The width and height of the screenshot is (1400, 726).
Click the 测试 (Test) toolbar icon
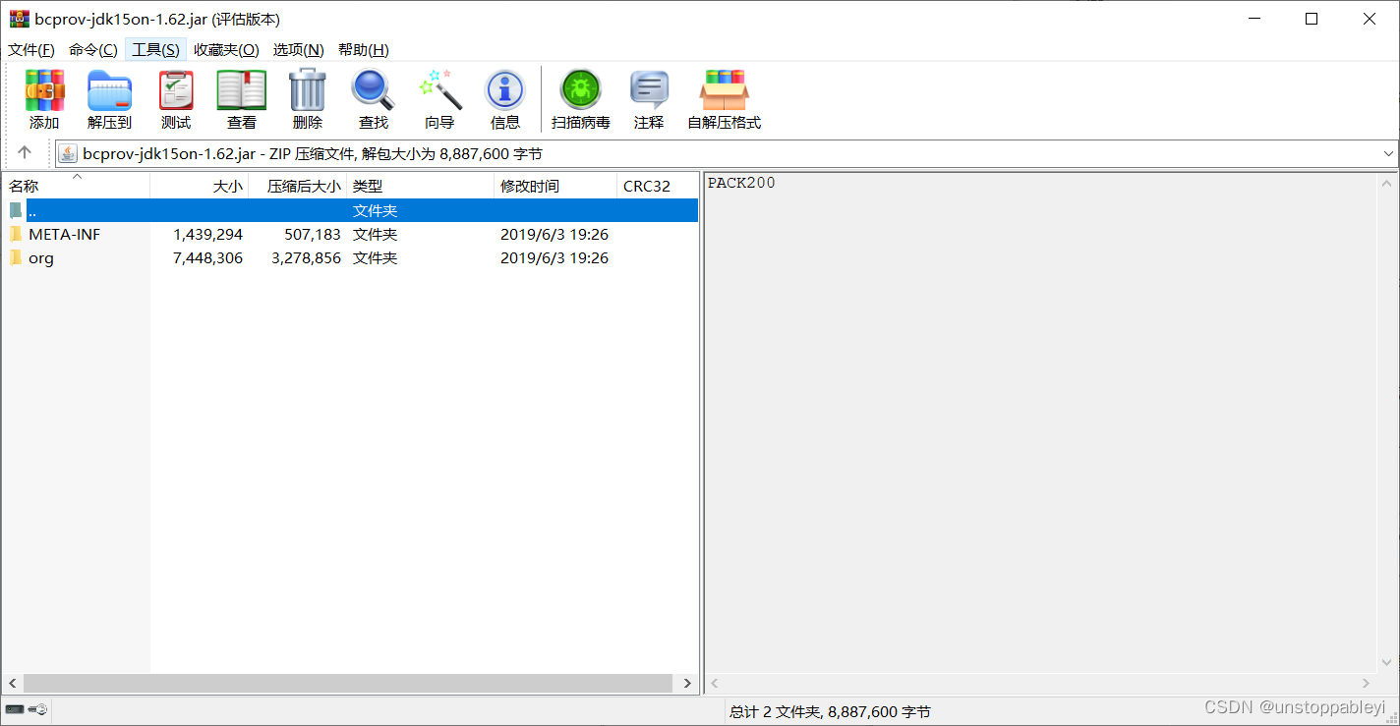[x=176, y=90]
